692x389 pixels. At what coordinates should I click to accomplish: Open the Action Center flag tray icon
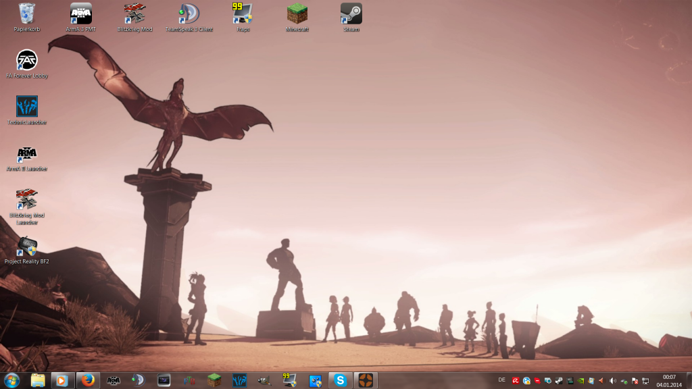pyautogui.click(x=635, y=381)
